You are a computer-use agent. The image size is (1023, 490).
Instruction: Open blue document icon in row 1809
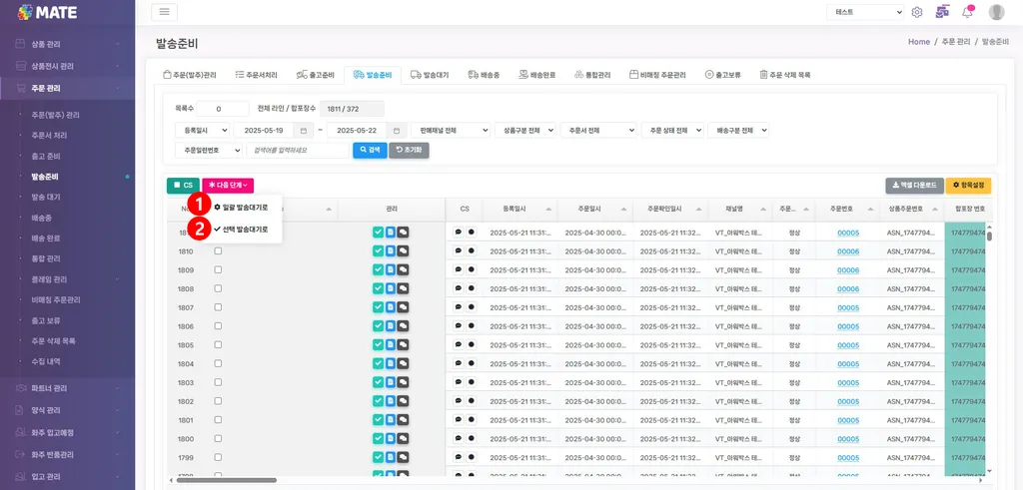click(x=391, y=269)
